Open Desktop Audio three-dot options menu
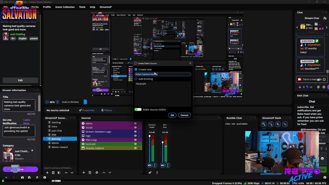The height and width of the screenshot is (185, 329). click(x=155, y=165)
